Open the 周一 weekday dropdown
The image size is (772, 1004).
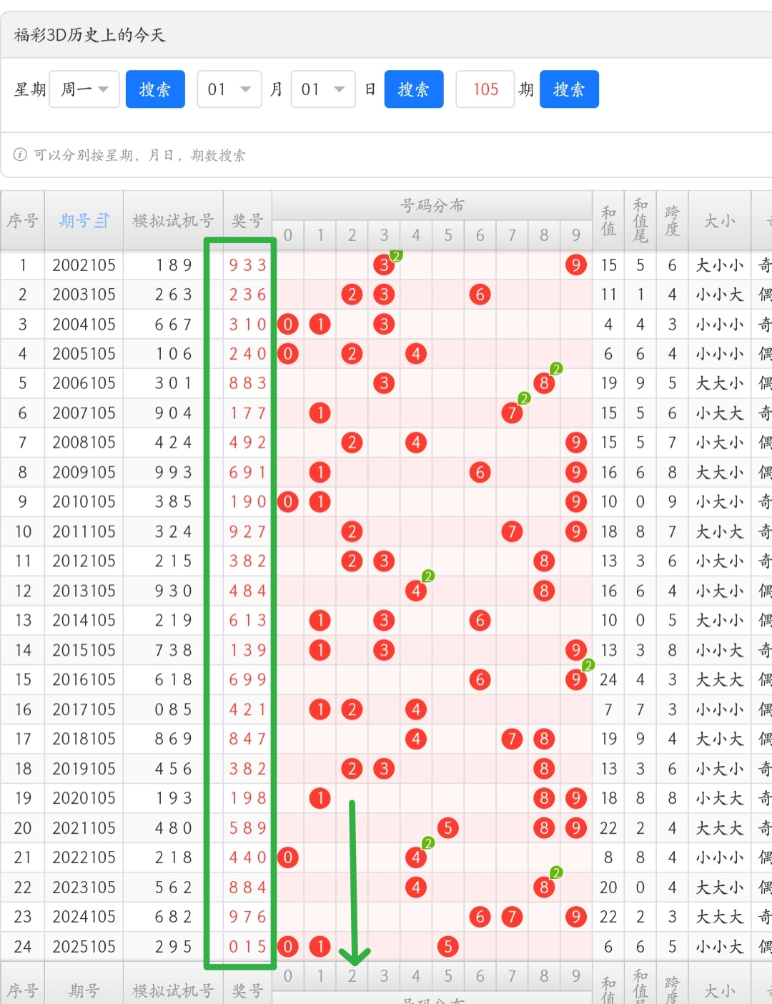(x=84, y=89)
